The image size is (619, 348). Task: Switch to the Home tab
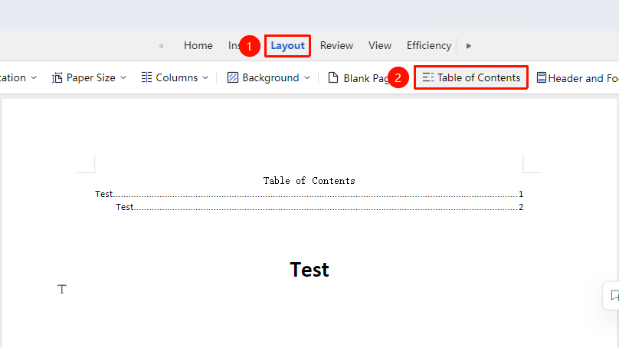coord(198,46)
